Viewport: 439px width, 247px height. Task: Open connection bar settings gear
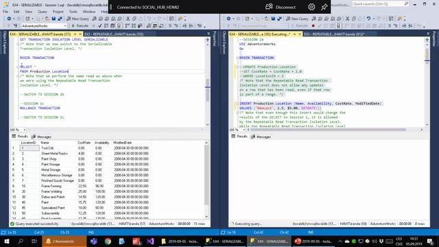click(311, 7)
